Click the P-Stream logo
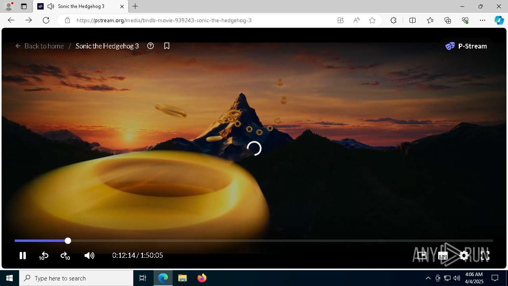508x286 pixels. [x=466, y=46]
